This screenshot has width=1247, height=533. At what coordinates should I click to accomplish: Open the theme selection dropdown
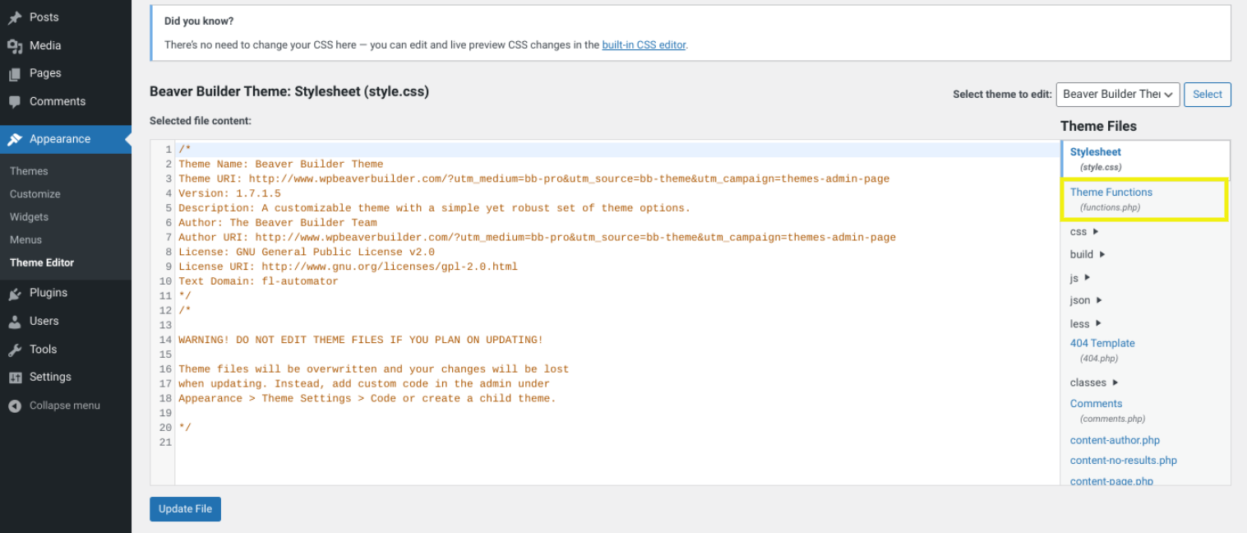[x=1117, y=94]
